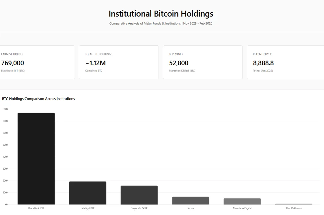
Task: Click the 'Tether (Jan 2026)' caption text
Action: click(263, 71)
